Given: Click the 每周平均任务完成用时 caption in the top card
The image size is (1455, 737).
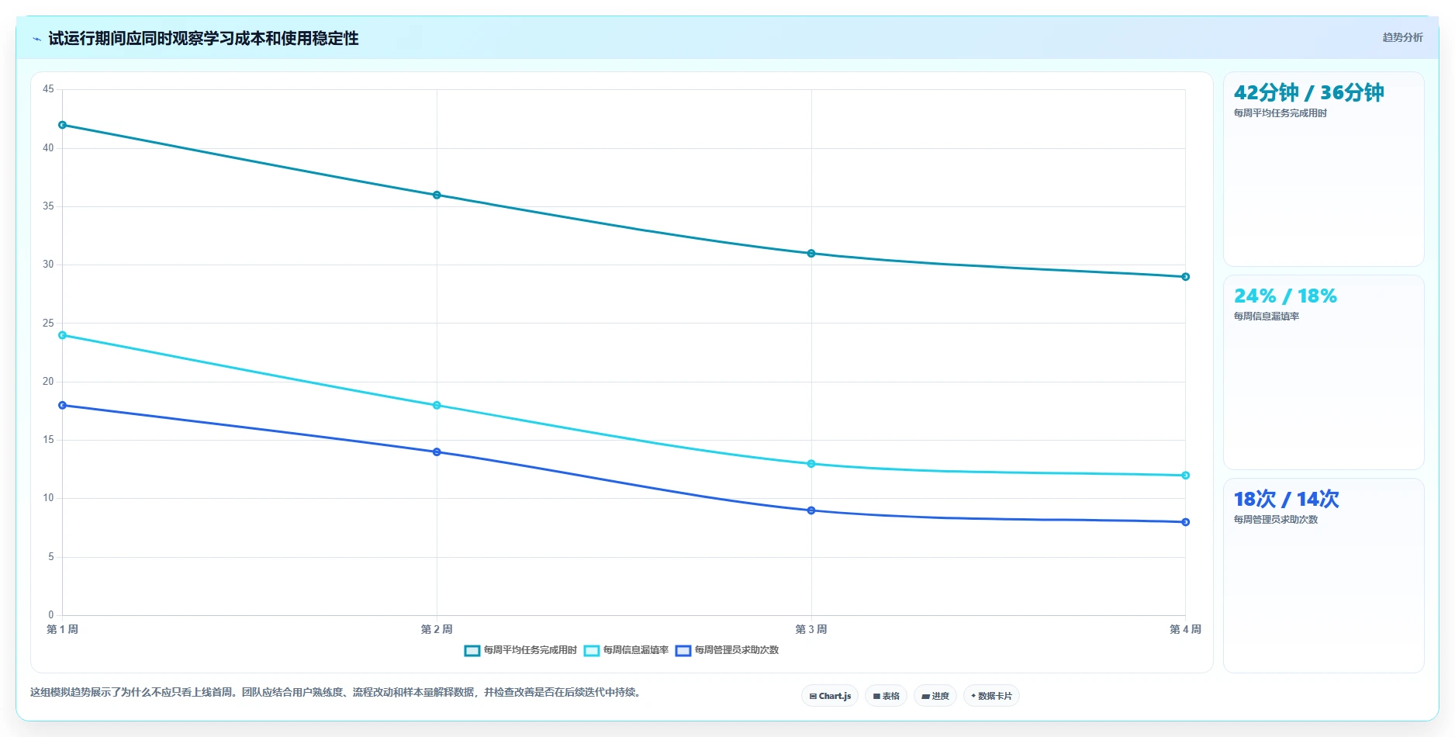Looking at the screenshot, I should (x=1280, y=113).
